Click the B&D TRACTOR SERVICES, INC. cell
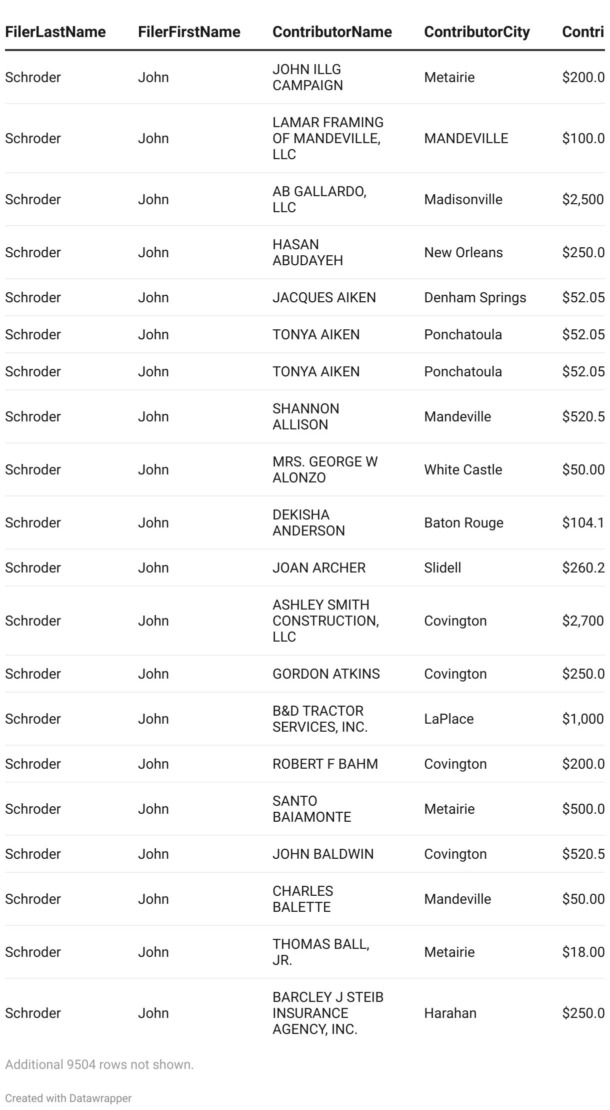This screenshot has height=1110, width=610. (320, 719)
